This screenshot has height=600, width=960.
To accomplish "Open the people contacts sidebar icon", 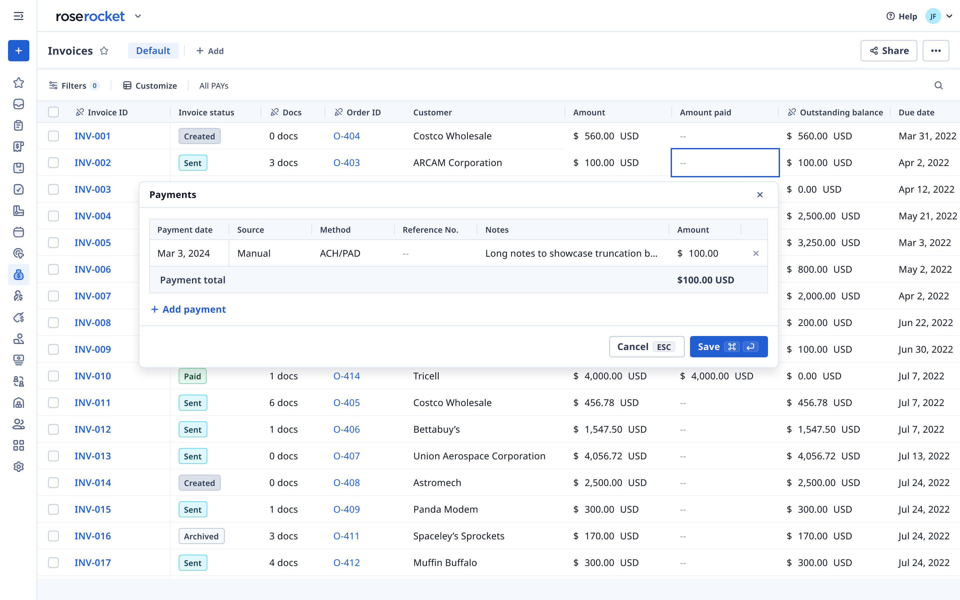I will pos(19,424).
